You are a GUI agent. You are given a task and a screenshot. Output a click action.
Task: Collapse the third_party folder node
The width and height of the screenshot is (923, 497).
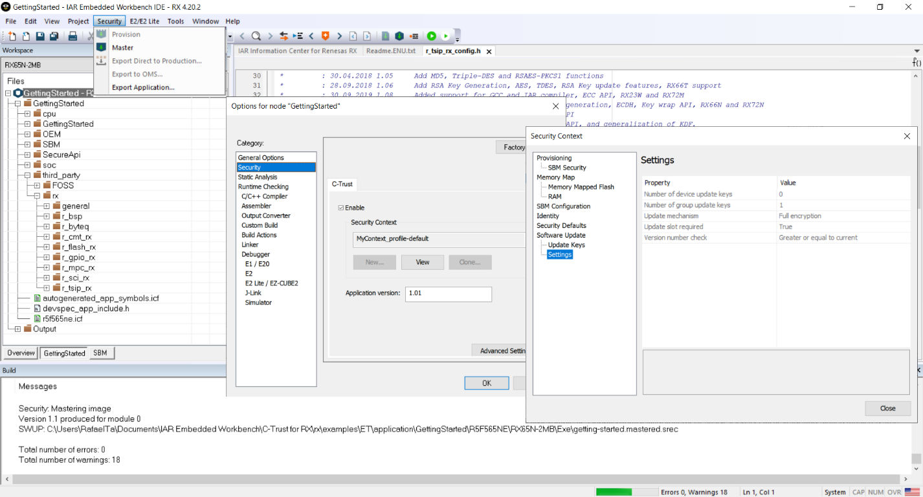click(x=27, y=175)
